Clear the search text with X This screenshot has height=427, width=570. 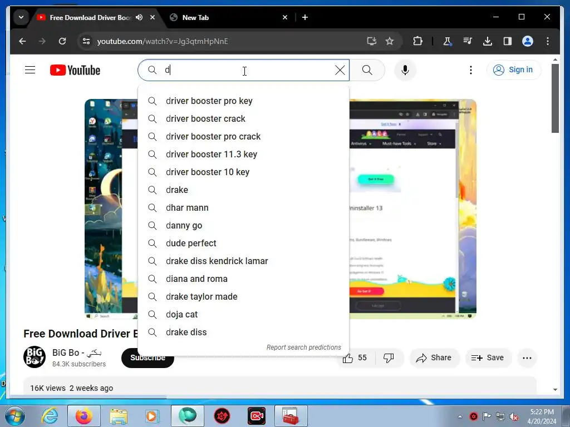(340, 70)
